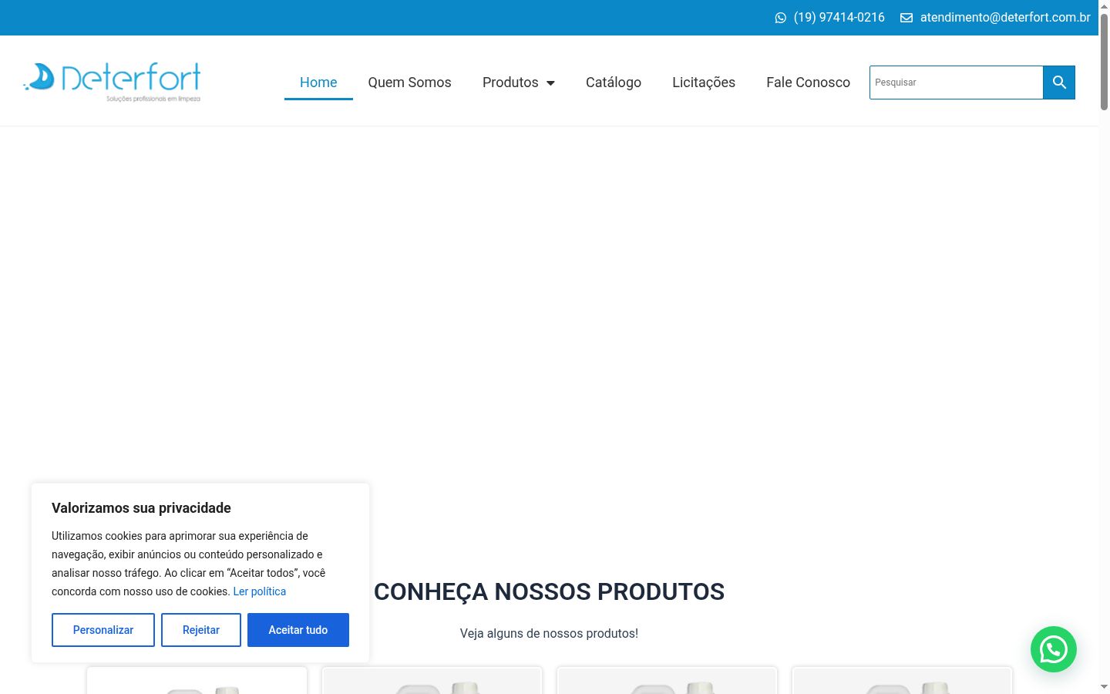
Task: Click the envelope icon in the top bar
Action: click(x=906, y=18)
